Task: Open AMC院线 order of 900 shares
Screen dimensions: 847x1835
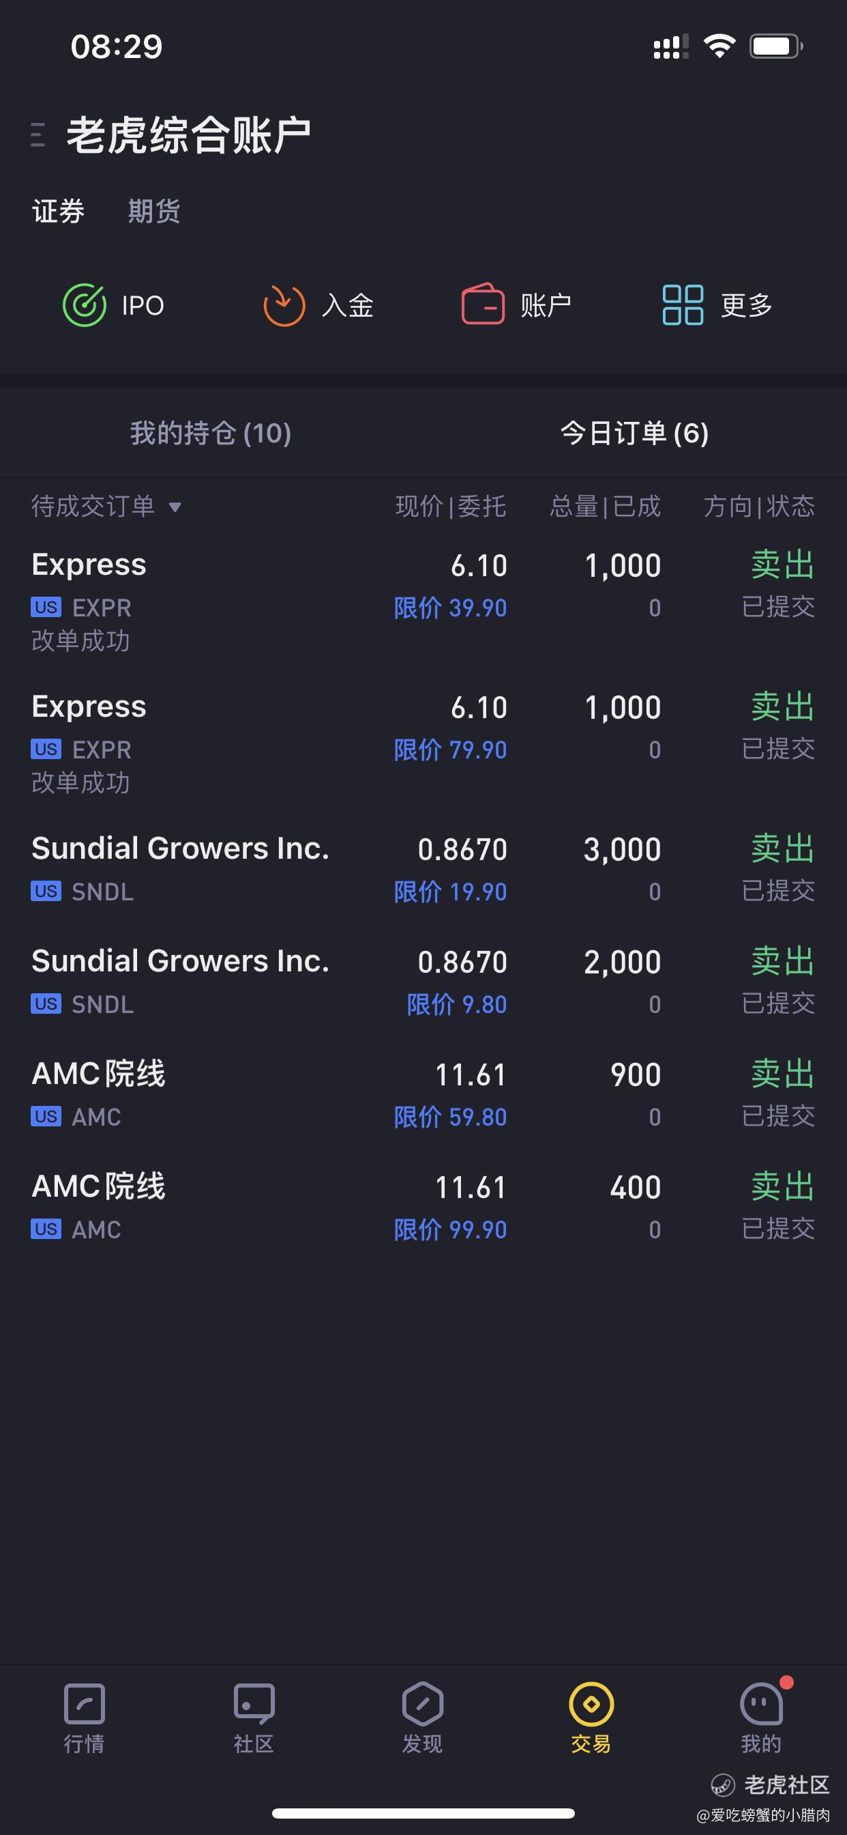Action: 423,1094
